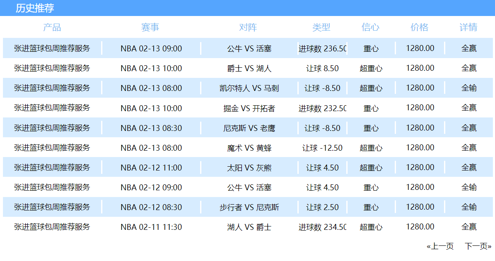Viewport: 495px width, 261px height.
Task: Click NBA 02-13 08:30 尼克斯 event time
Action: (x=151, y=128)
